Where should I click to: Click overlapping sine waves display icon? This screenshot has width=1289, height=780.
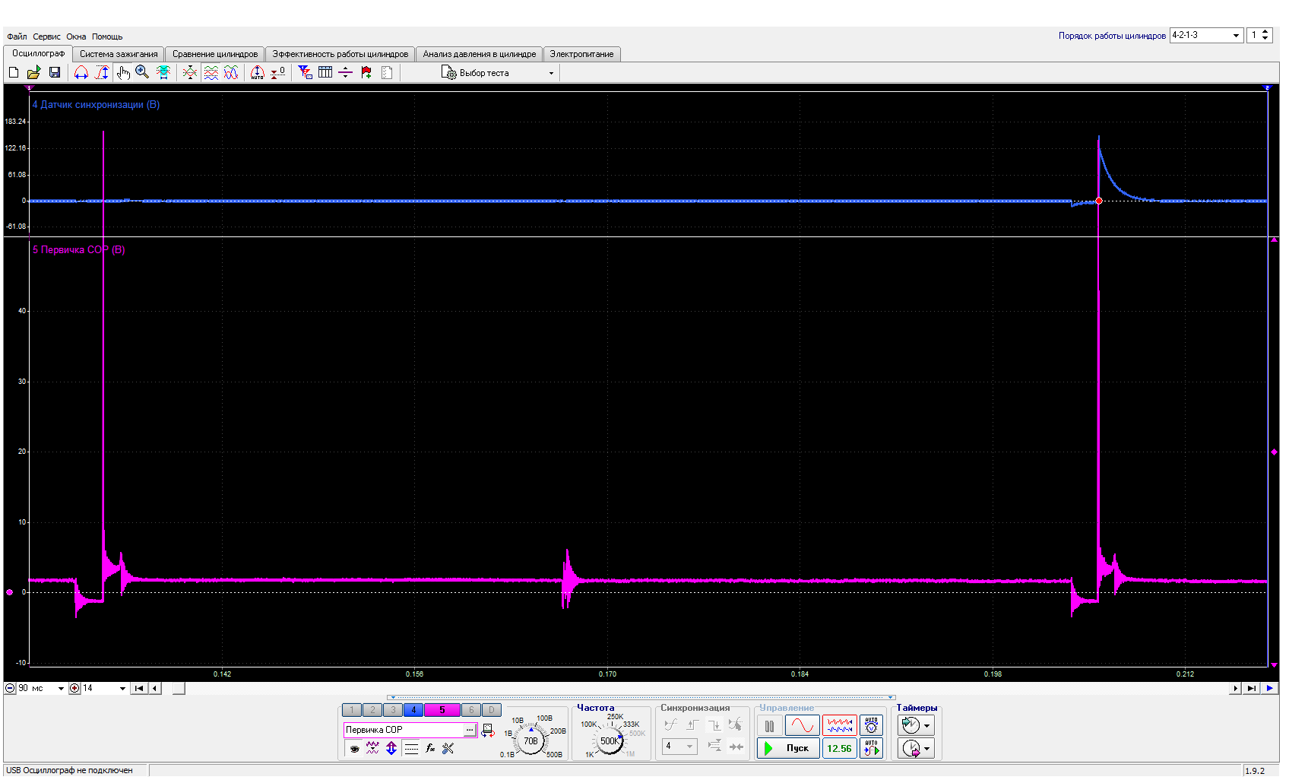[x=231, y=72]
